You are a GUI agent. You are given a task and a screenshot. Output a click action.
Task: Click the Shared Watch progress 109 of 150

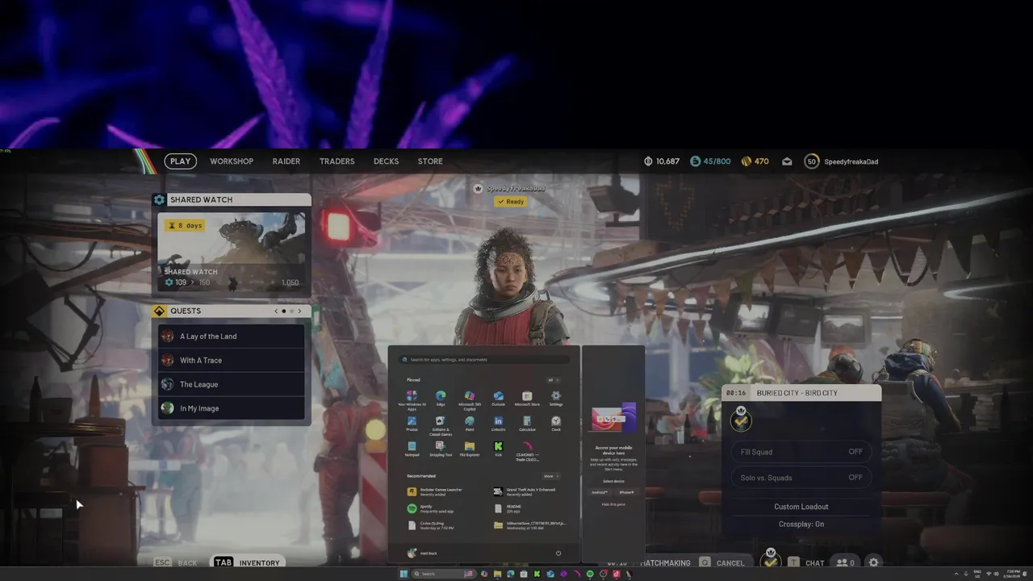[186, 282]
